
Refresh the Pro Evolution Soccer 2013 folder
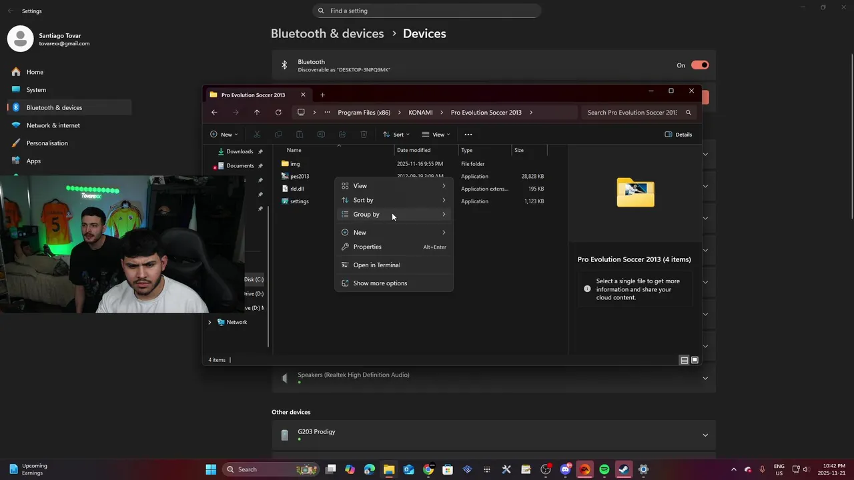(278, 113)
